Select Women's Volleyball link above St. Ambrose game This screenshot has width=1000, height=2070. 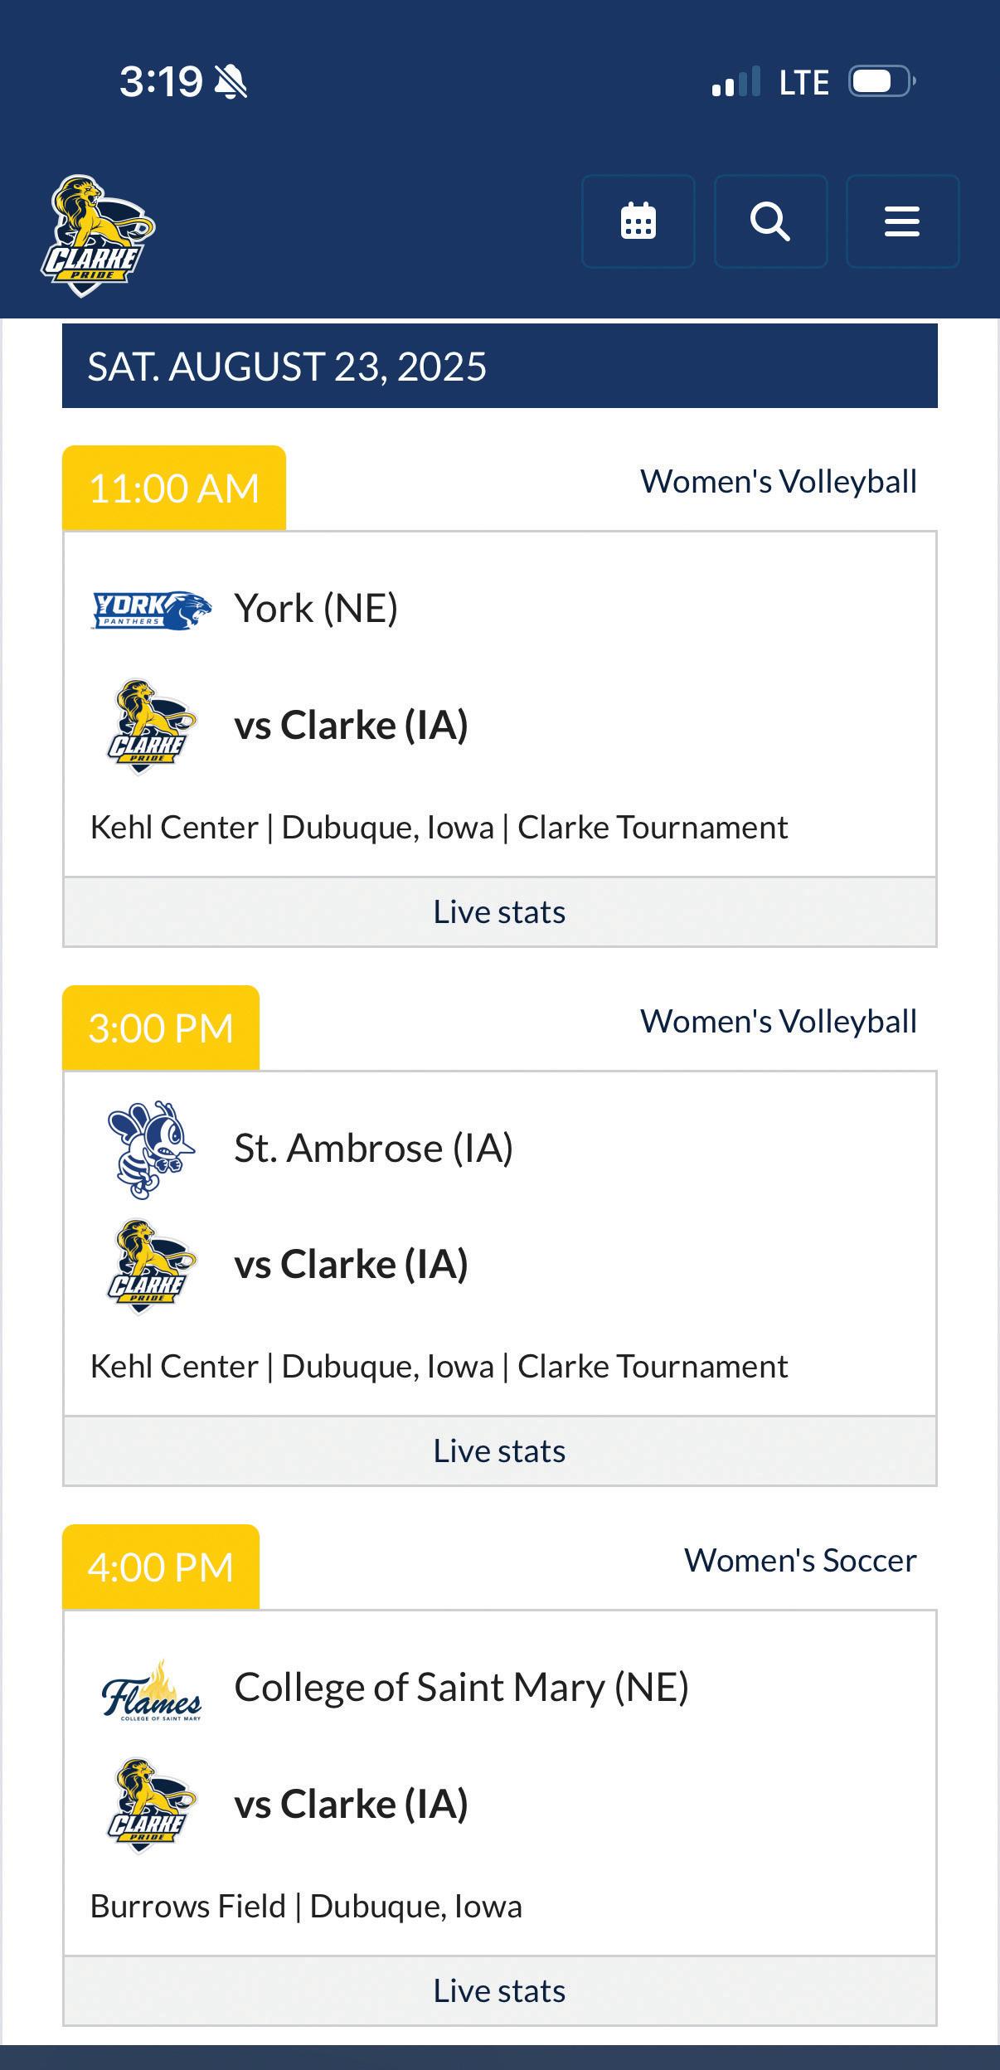(x=779, y=1022)
